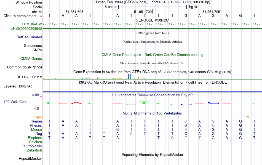Click the 51,851,700 ruler position

(143, 12)
